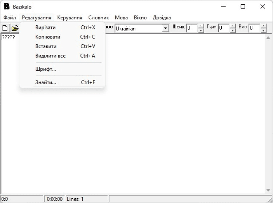Click the ????? text in editor

(x=8, y=37)
